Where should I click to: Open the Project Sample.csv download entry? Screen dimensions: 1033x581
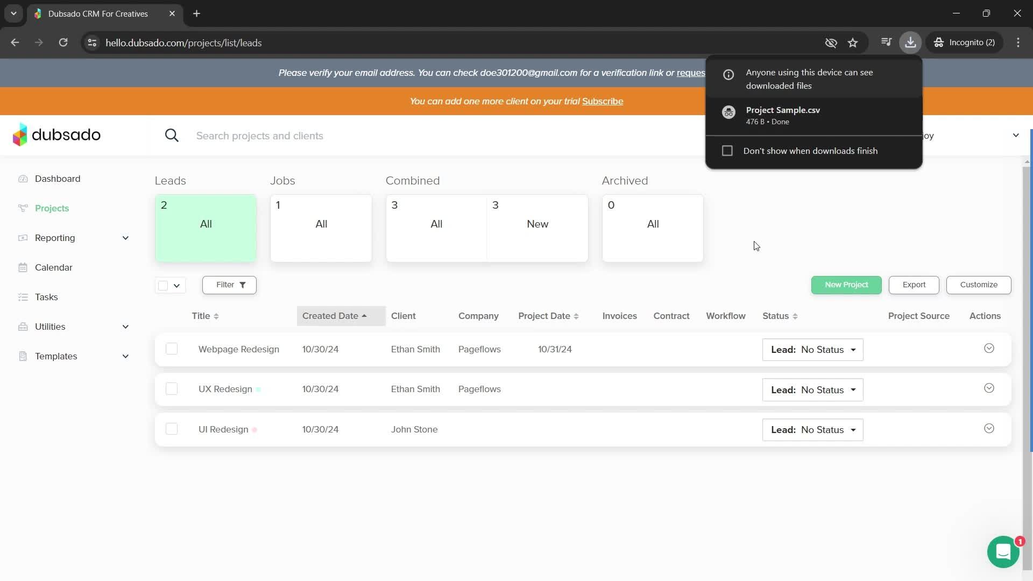tap(813, 115)
